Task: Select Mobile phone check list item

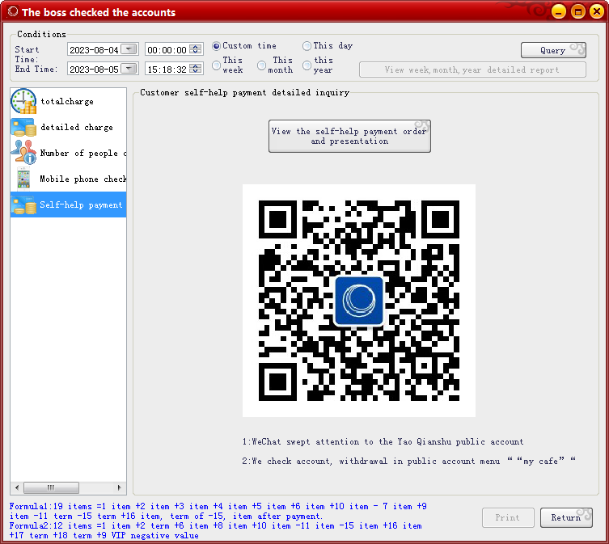Action: pyautogui.click(x=69, y=179)
